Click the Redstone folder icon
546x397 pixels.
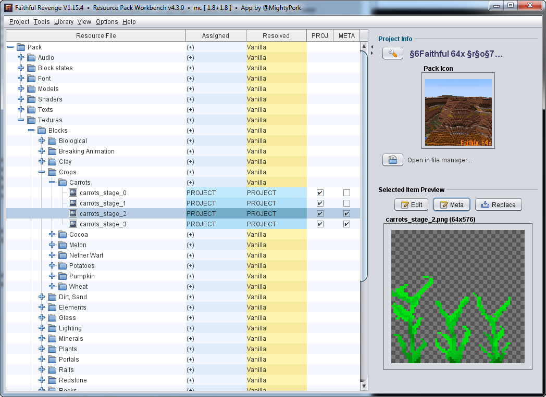(52, 380)
